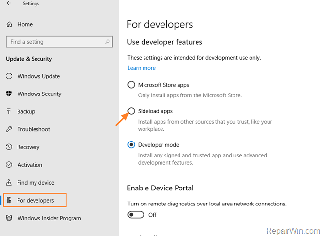Image resolution: width=323 pixels, height=236 pixels.
Task: Click the Settings window title text
Action: click(31, 4)
